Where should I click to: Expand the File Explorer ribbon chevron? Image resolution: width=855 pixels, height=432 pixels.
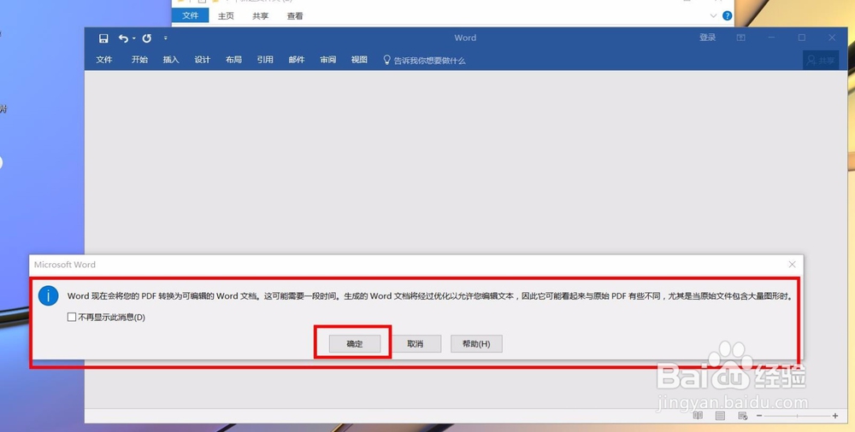pos(713,16)
